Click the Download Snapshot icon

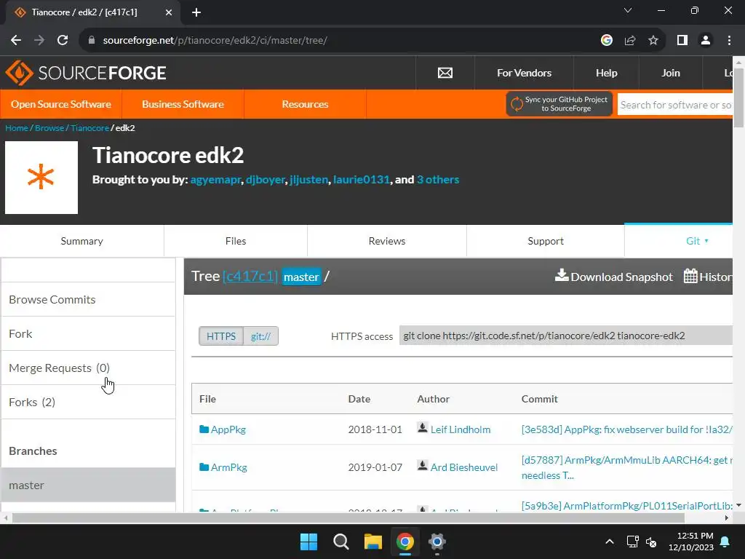tap(562, 275)
